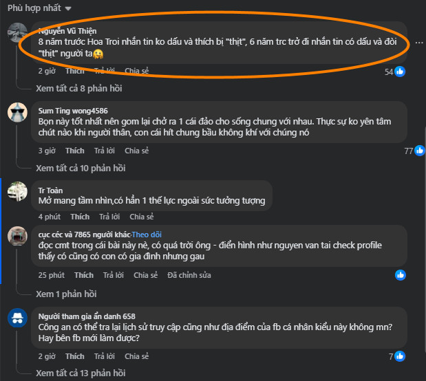Click the like reaction icon showing 7
This screenshot has height=381, width=426.
pos(400,356)
